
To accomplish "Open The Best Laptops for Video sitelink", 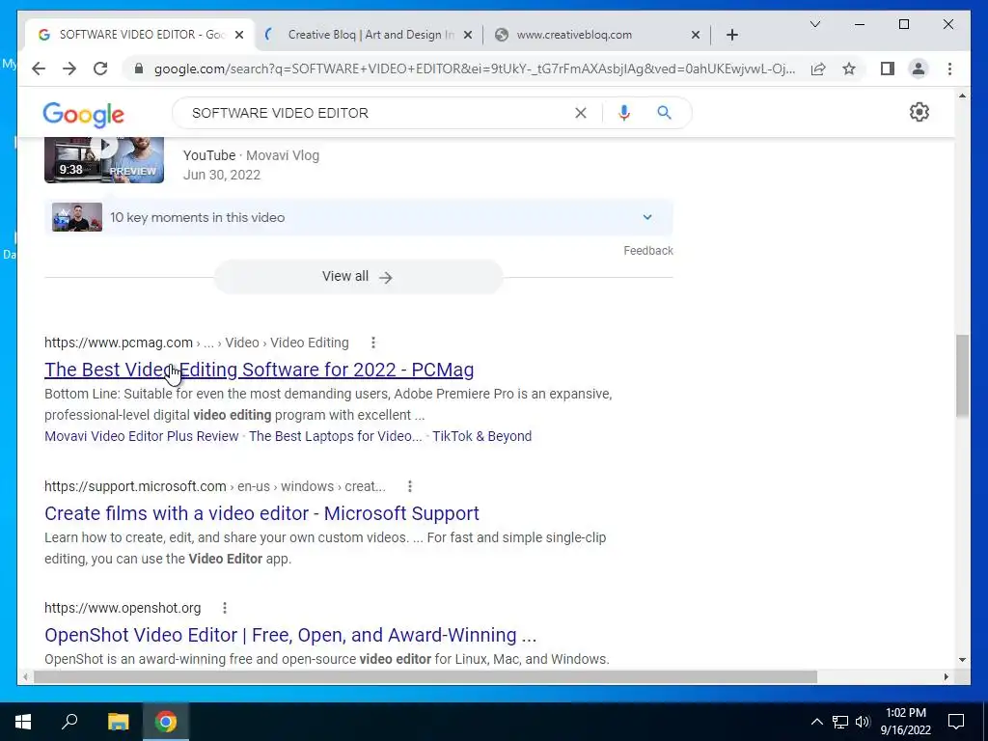I will (335, 436).
